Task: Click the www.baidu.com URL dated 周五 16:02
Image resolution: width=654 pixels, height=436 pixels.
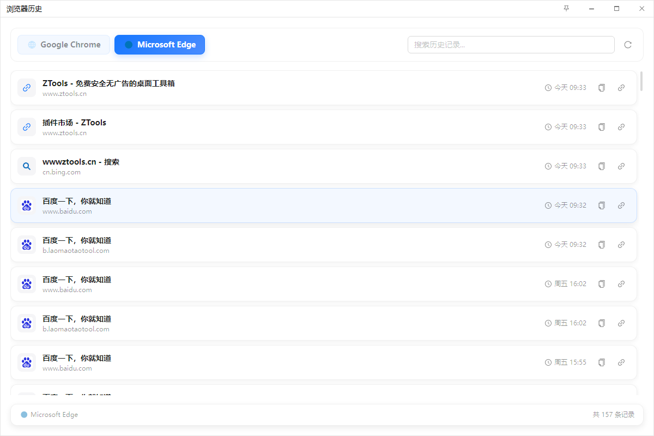Action: (67, 290)
